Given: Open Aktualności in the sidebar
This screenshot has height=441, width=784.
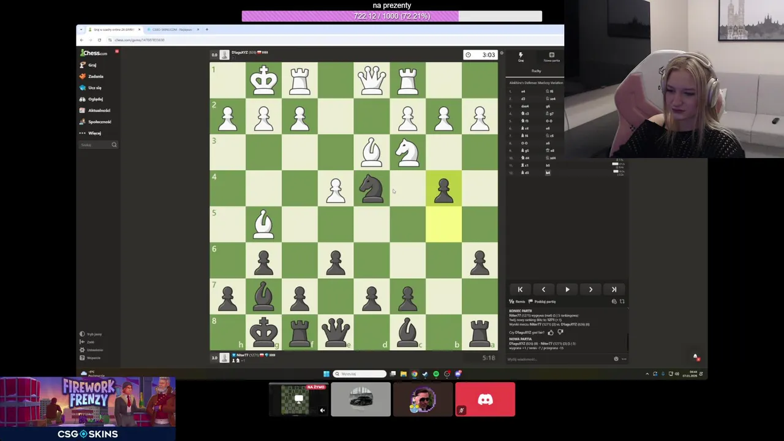Looking at the screenshot, I should click(95, 110).
